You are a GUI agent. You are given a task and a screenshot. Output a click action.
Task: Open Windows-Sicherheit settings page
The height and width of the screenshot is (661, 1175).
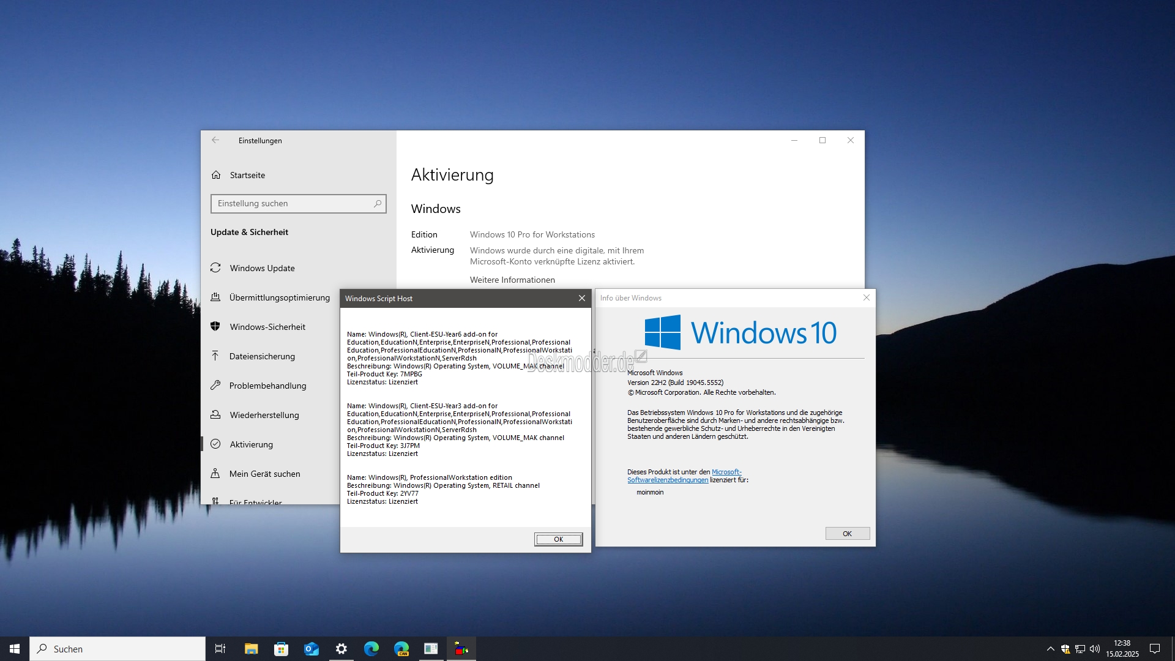click(267, 327)
